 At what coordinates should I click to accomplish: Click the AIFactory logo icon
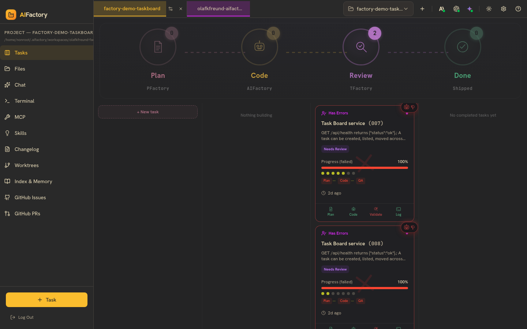click(11, 15)
